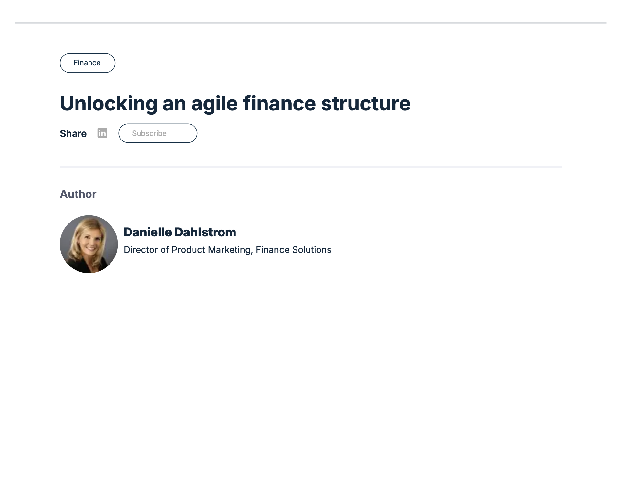Screen dimensions: 626x478
Task: Click Danielle Dahlstrom's profile photo
Action: coord(89,244)
